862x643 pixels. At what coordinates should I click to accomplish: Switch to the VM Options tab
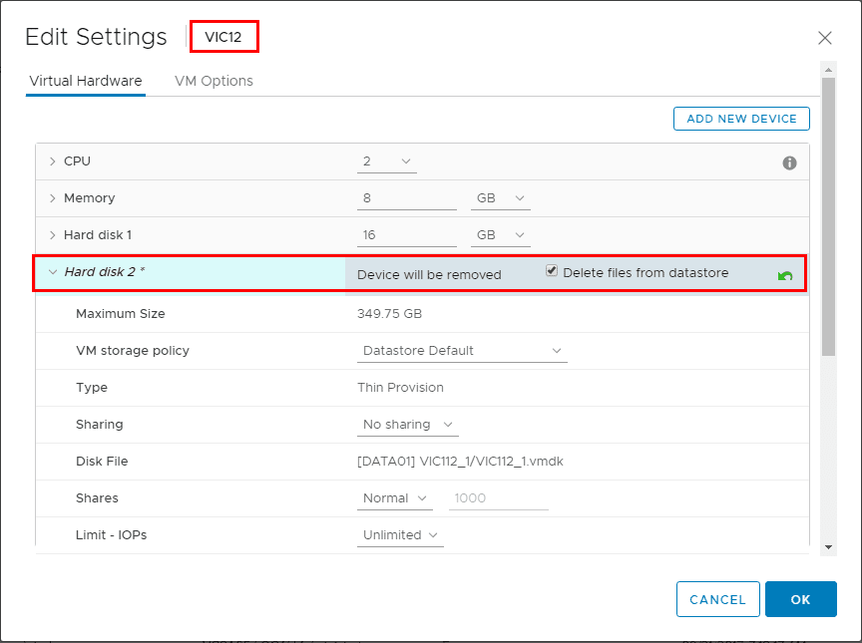pos(214,81)
